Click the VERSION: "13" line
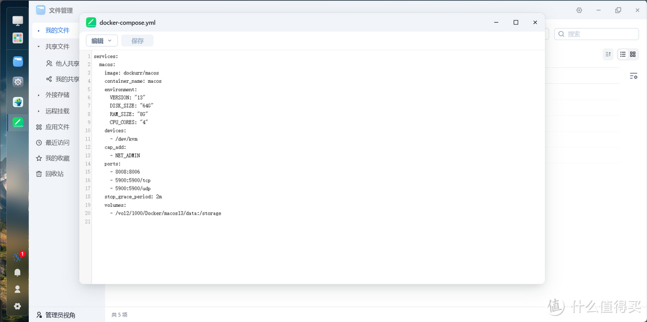 tap(128, 98)
